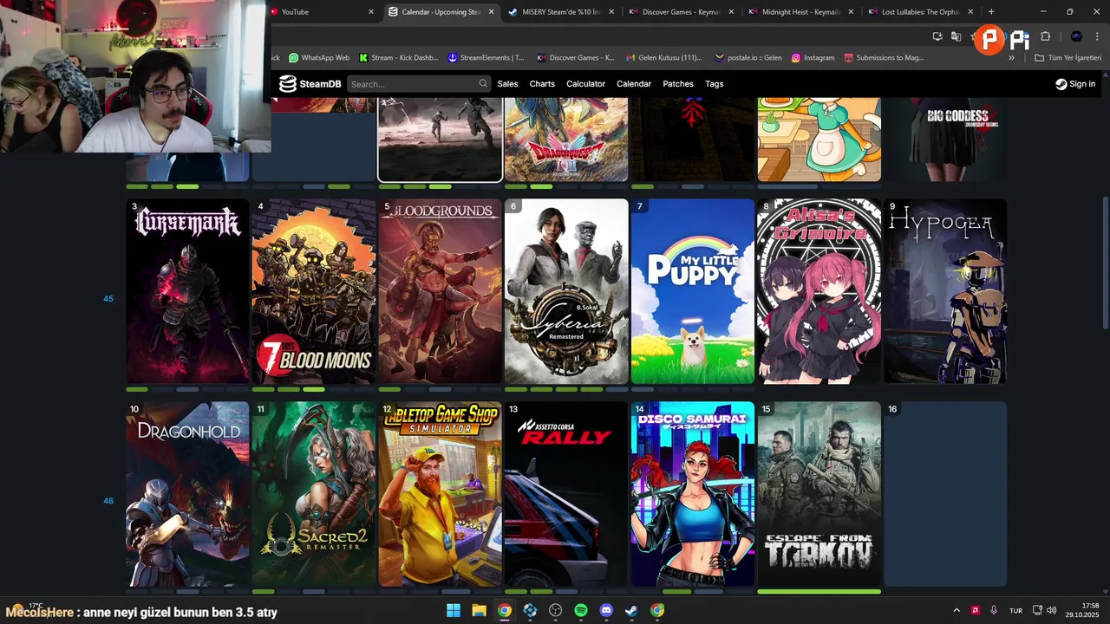Open Calculator in the SteamDB nav
Viewport: 1110px width, 624px height.
[x=585, y=84]
